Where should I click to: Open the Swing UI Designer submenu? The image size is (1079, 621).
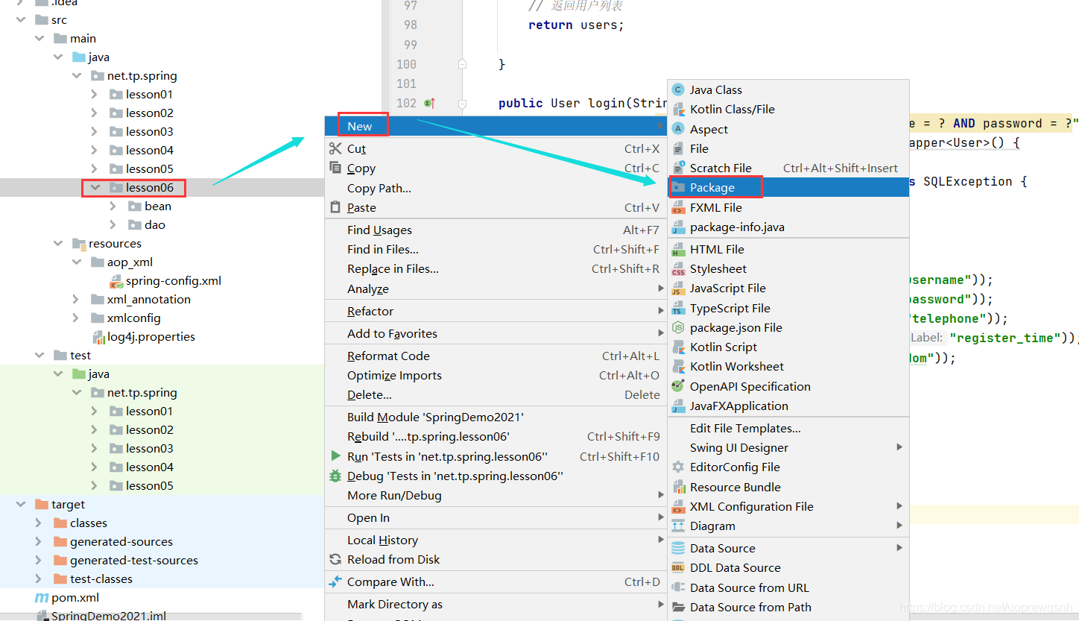[x=788, y=447]
